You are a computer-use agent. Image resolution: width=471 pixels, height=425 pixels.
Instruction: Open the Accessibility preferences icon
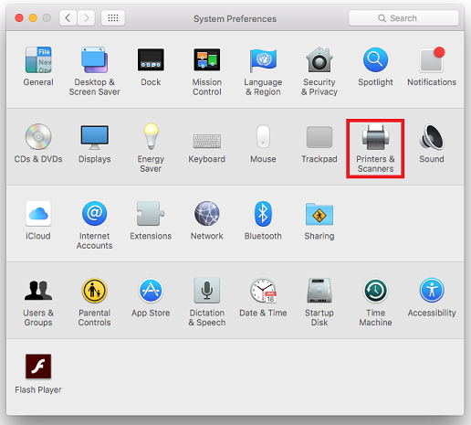tap(432, 291)
